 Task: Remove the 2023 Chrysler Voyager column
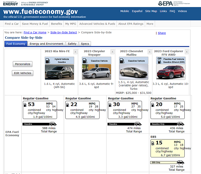point(112,52)
